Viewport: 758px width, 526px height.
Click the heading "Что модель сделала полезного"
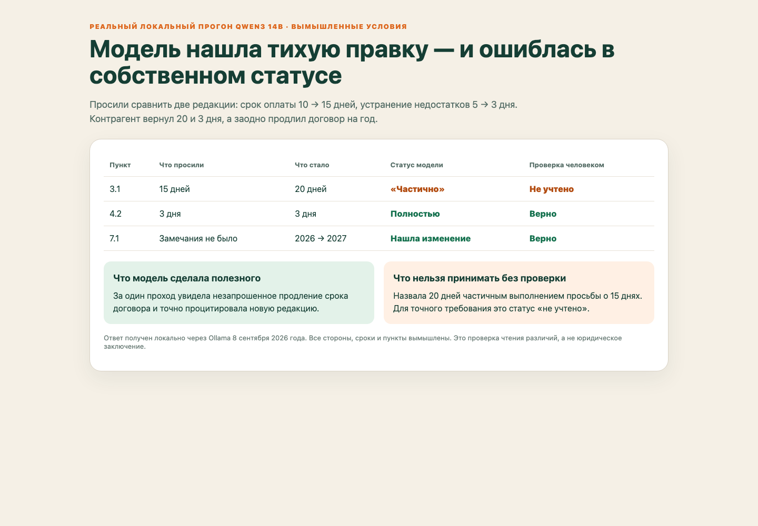187,278
